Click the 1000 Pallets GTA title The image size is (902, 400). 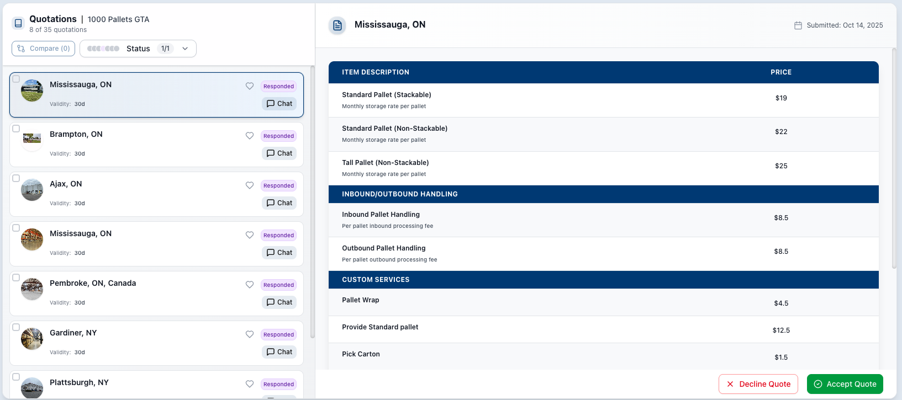pos(118,19)
